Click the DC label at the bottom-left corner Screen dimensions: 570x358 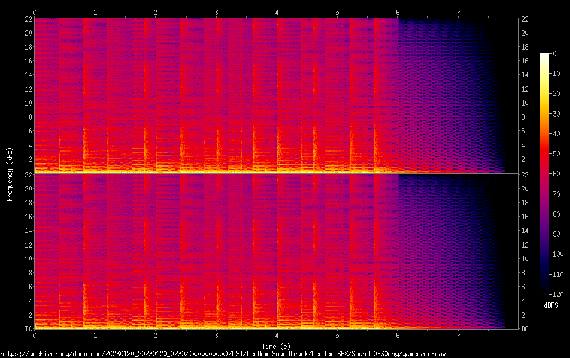(27, 329)
